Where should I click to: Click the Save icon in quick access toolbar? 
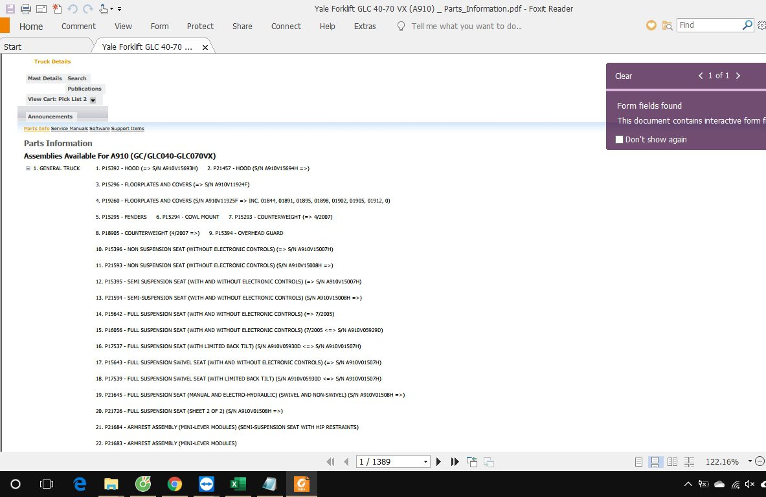click(10, 8)
